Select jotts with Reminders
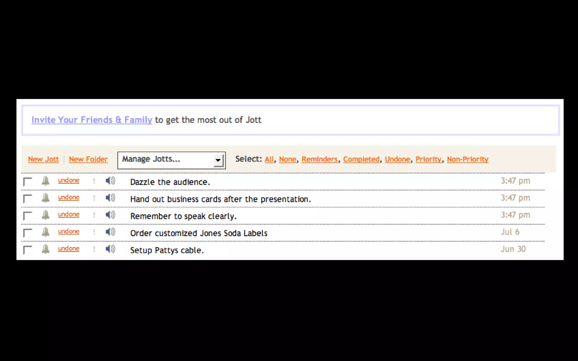Viewport: 578px width, 361px height. (x=319, y=159)
